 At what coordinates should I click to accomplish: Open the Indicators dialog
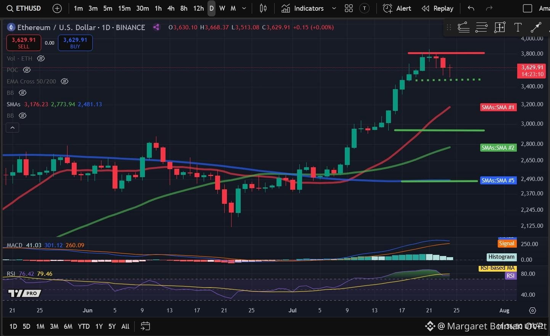(x=302, y=8)
